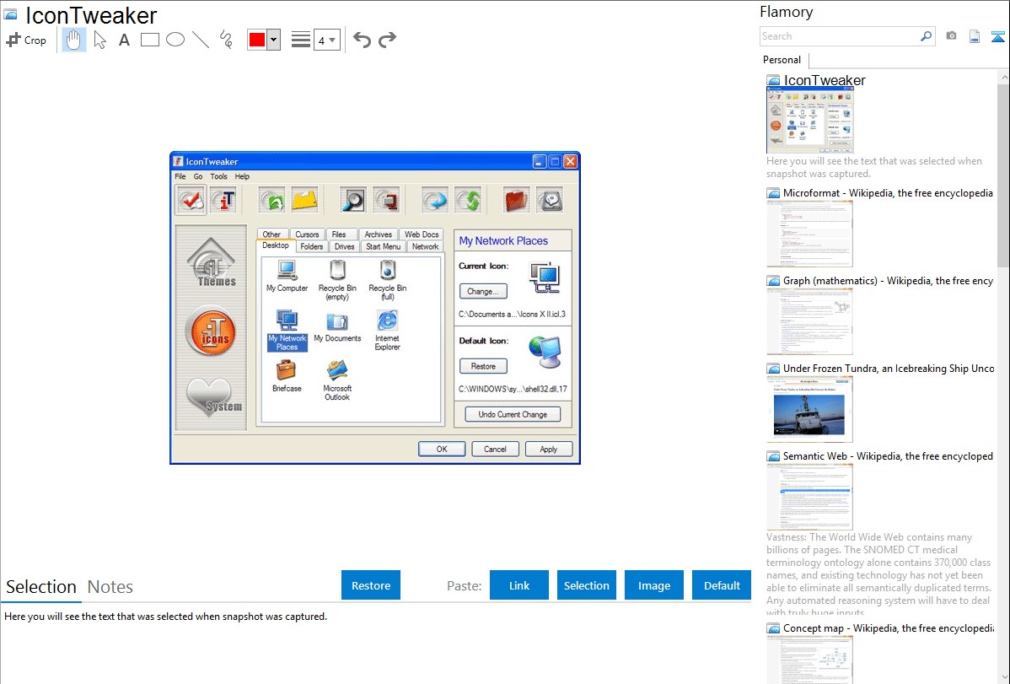The width and height of the screenshot is (1010, 684).
Task: Select the rectangle shape tool
Action: 149,40
